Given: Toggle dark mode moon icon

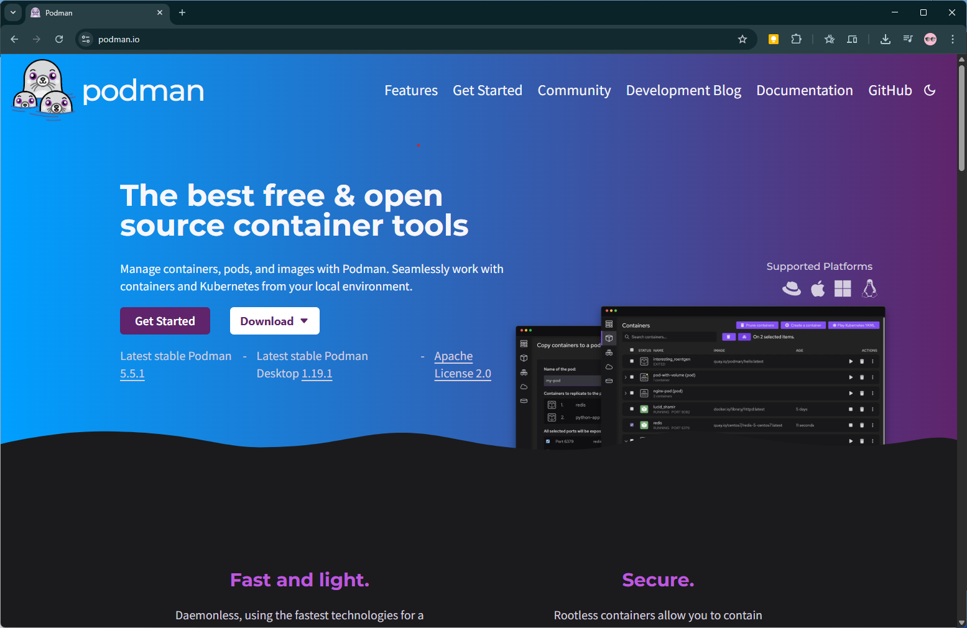Looking at the screenshot, I should pos(930,90).
